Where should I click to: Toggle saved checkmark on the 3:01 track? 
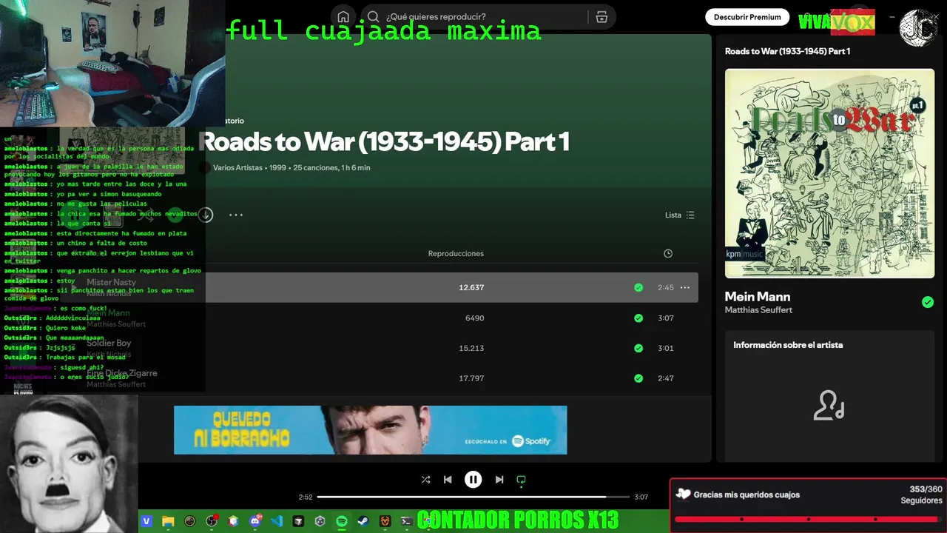(638, 348)
